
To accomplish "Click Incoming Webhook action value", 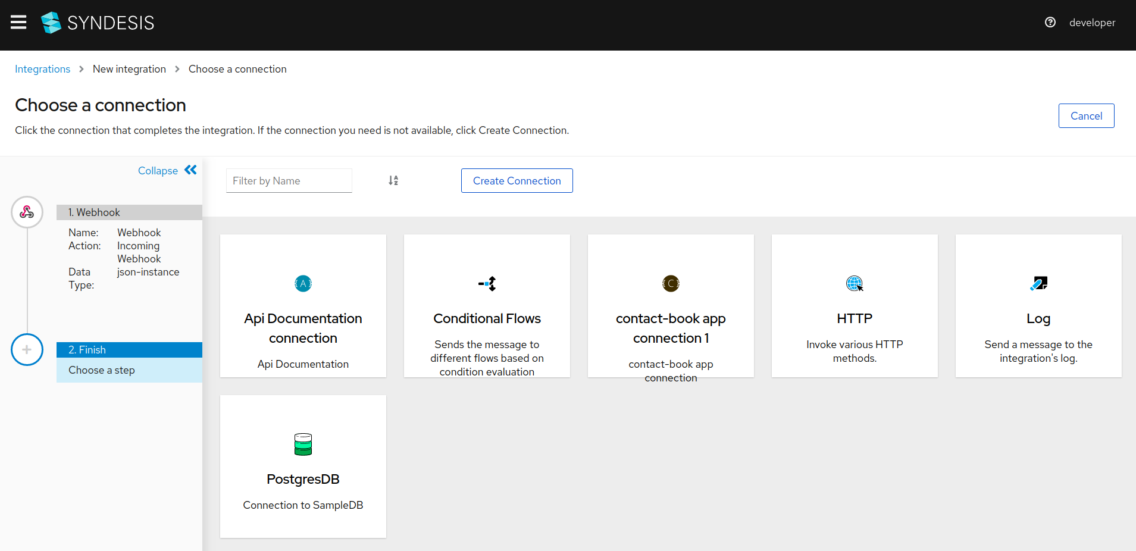I will [x=139, y=252].
